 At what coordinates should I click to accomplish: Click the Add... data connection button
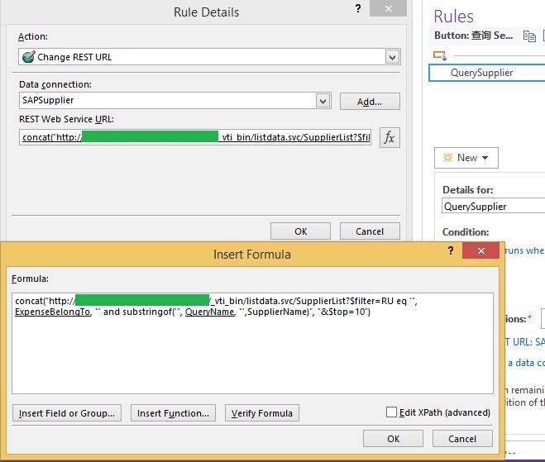click(370, 102)
